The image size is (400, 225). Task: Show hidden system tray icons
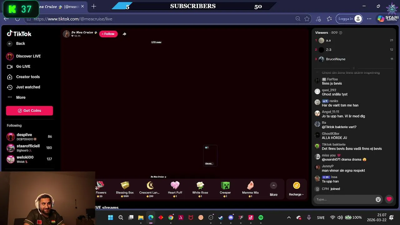pyautogui.click(x=289, y=217)
